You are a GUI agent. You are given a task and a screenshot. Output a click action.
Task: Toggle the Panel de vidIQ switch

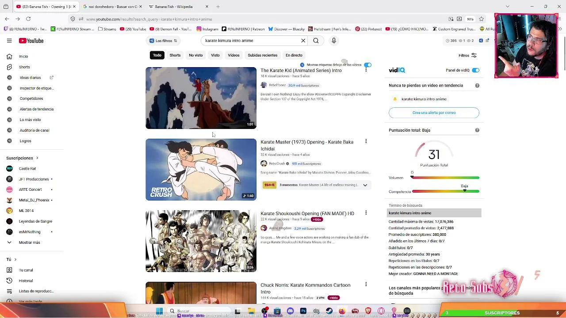point(475,70)
